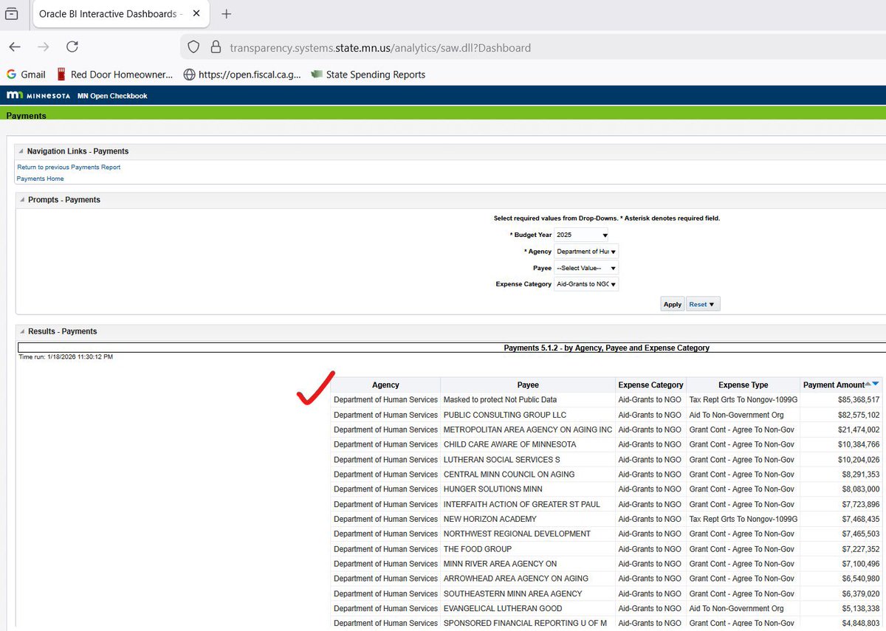Image resolution: width=886 pixels, height=631 pixels.
Task: Click the Expense Category column header
Action: click(x=650, y=385)
